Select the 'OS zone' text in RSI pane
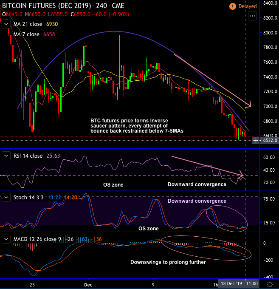Screen dimensions: 279x289 click(x=113, y=185)
